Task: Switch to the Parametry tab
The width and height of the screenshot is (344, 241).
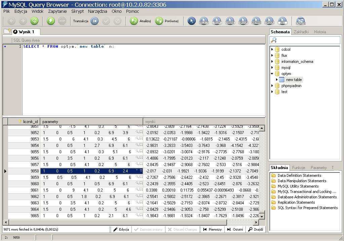Action: pyautogui.click(x=318, y=167)
